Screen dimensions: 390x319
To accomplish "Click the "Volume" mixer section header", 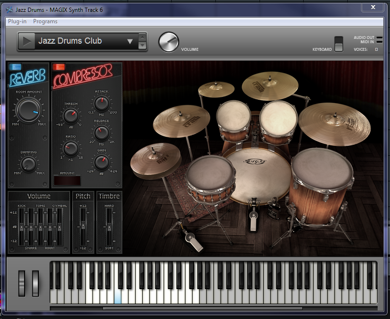I will pyautogui.click(x=39, y=196).
